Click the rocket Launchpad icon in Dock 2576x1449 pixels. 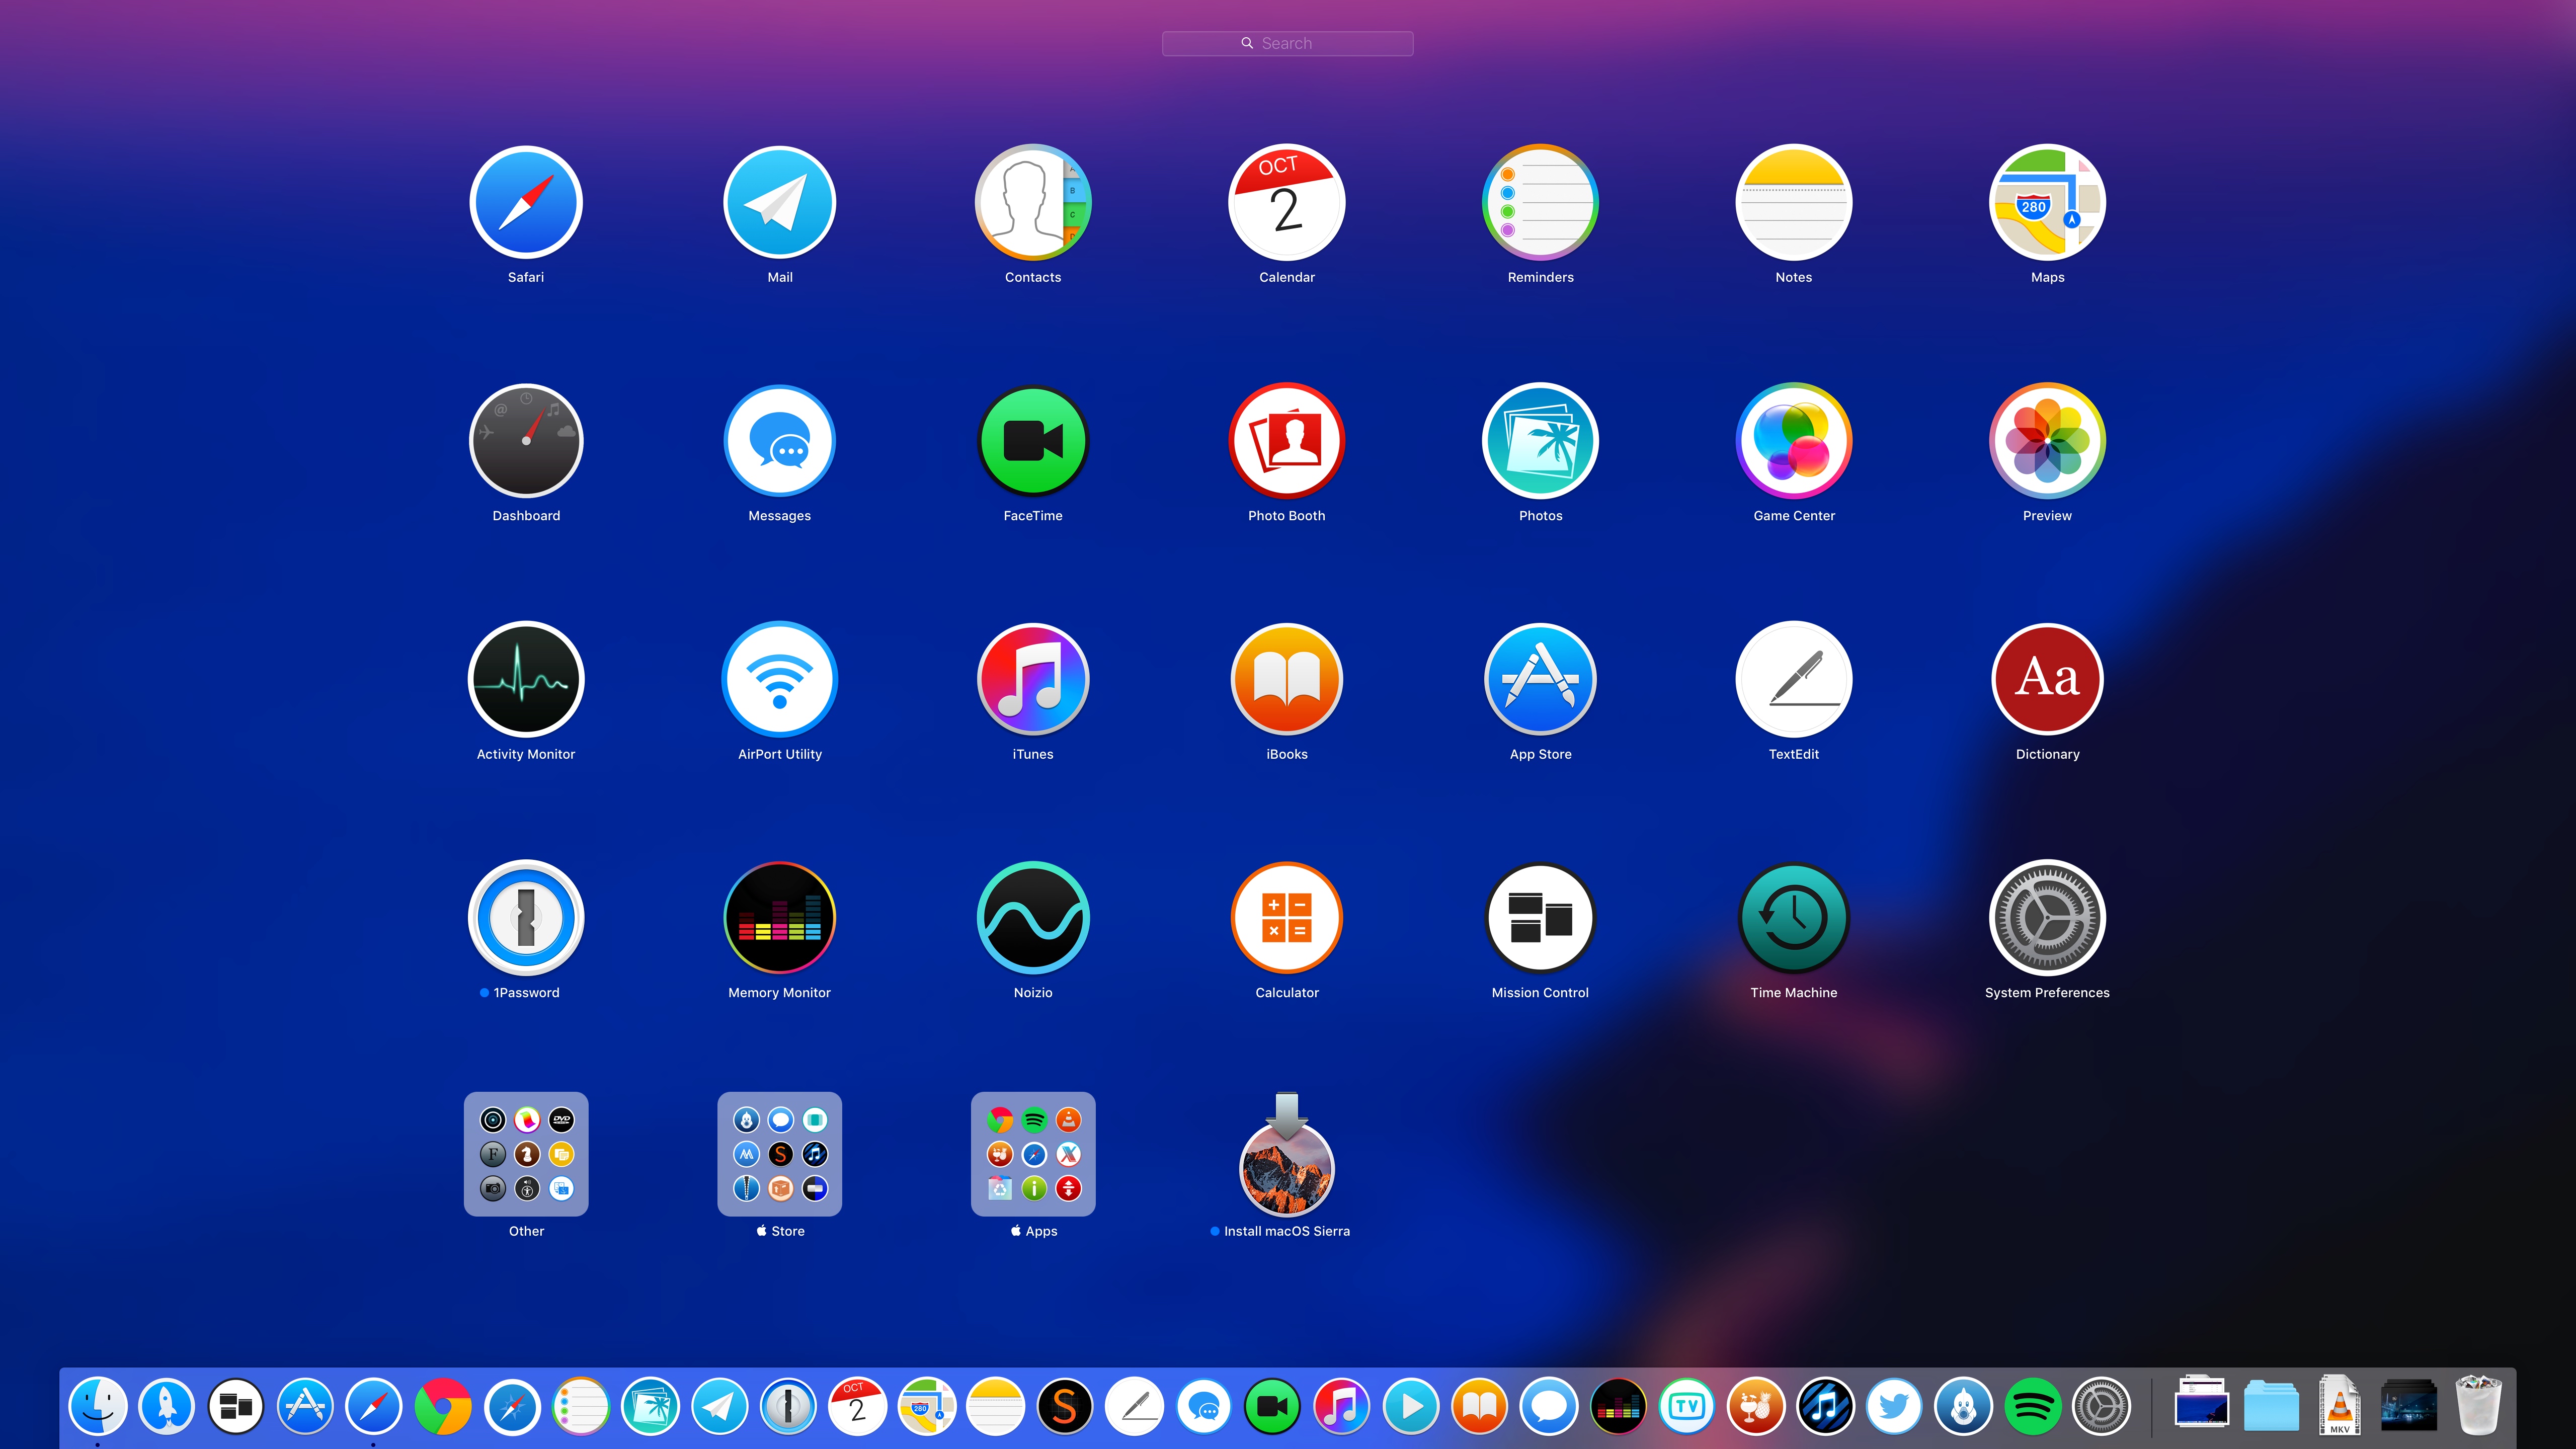click(x=167, y=1406)
